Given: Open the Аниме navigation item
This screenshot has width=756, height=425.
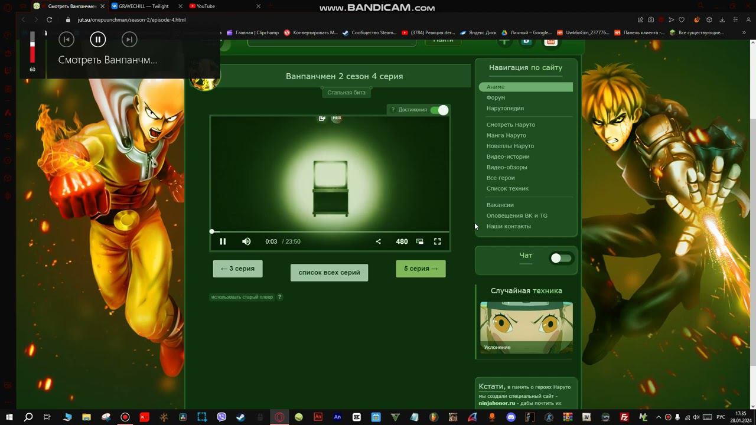Looking at the screenshot, I should (526, 87).
